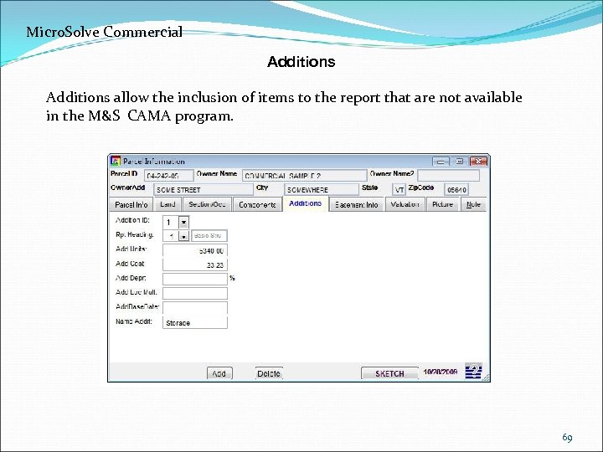The image size is (603, 452).
Task: Click the Name Addit field showing Storage
Action: pos(195,322)
